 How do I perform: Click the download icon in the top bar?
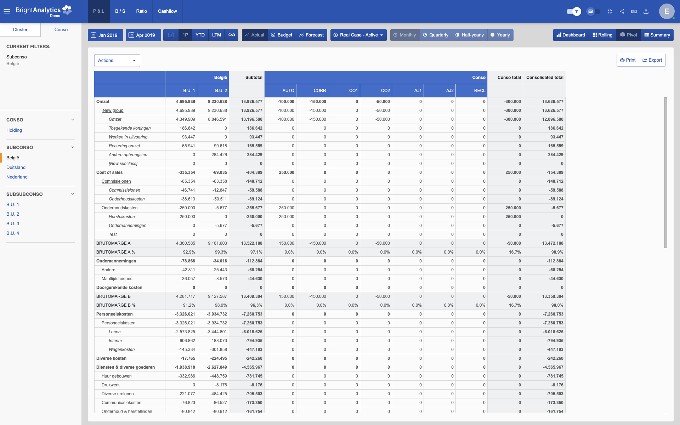pyautogui.click(x=646, y=11)
